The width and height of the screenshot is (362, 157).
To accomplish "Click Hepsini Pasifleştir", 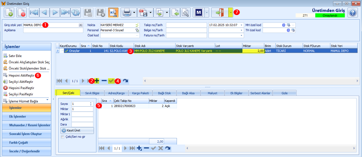I will click(21, 88).
